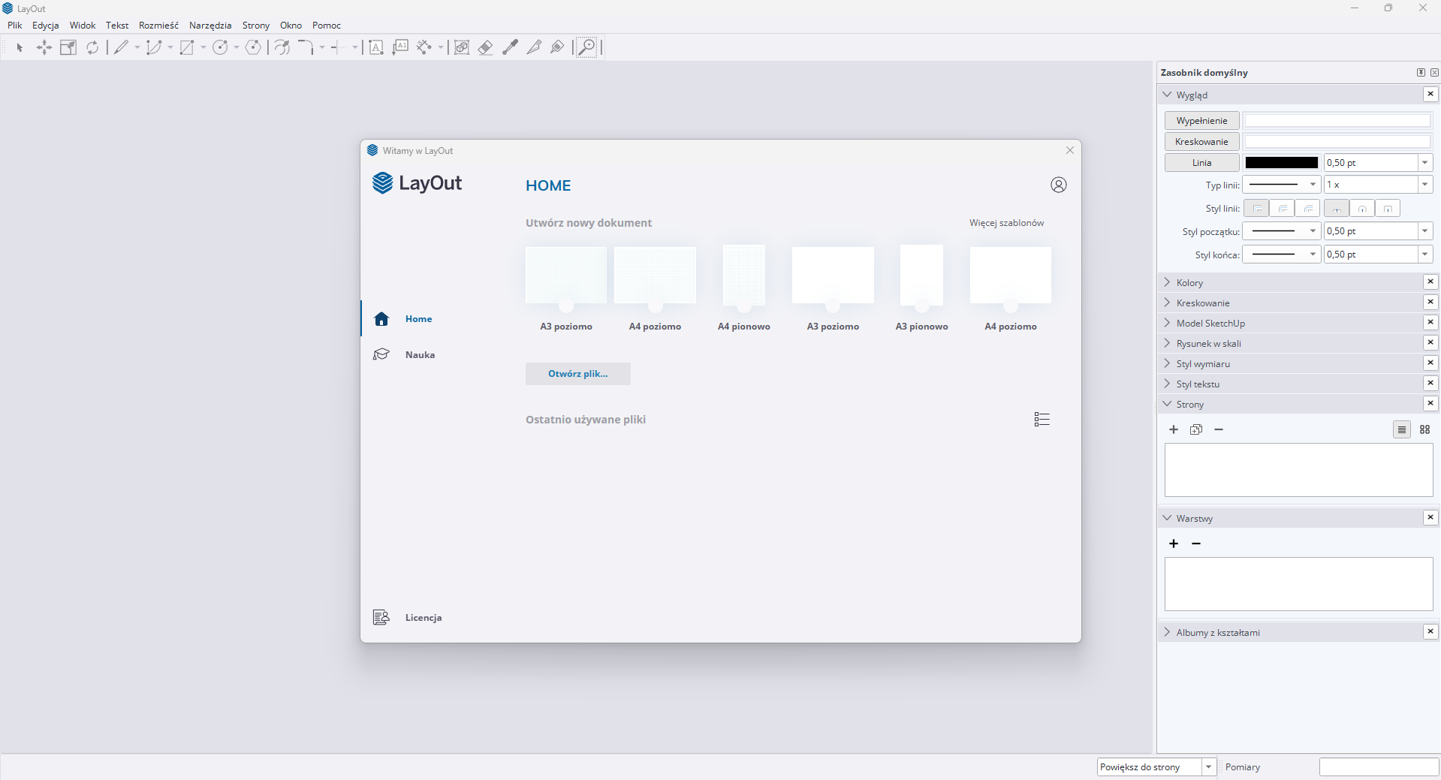This screenshot has height=780, width=1441.
Task: Open the Powiększ do strony zoom dropdown
Action: (1208, 766)
